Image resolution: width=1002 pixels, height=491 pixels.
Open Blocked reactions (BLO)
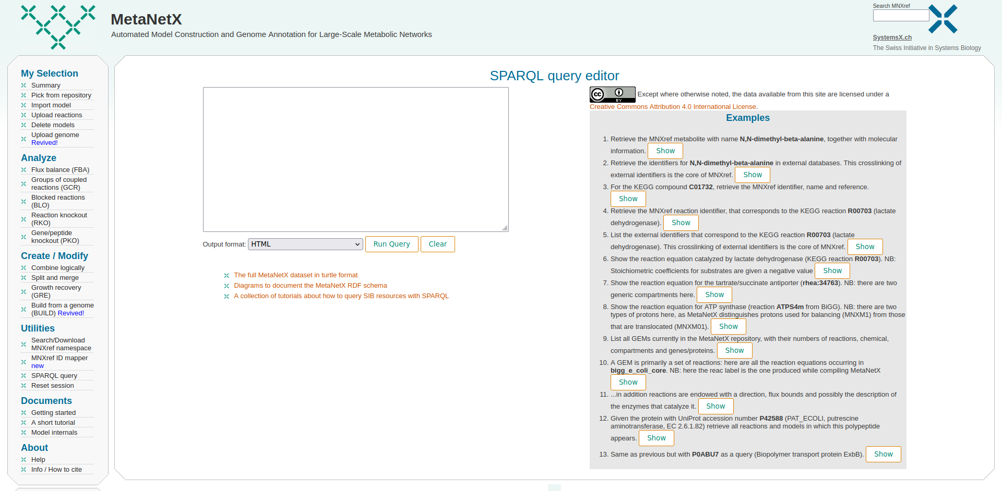pos(58,201)
